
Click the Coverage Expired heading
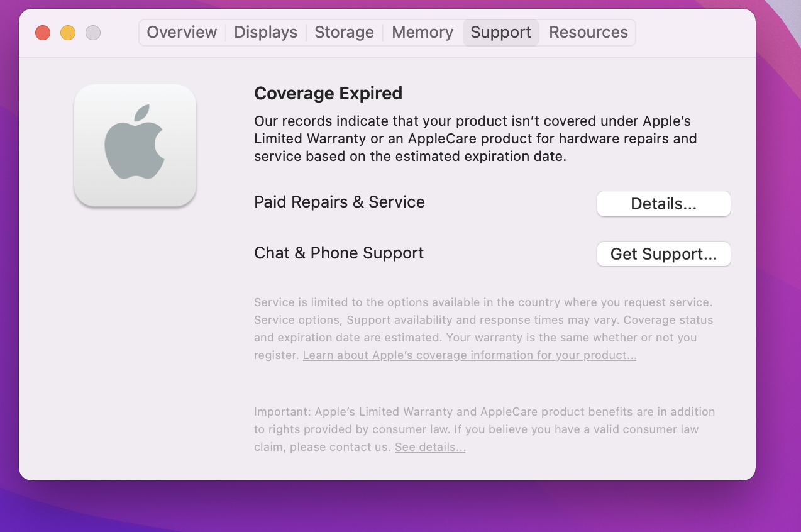tap(328, 94)
